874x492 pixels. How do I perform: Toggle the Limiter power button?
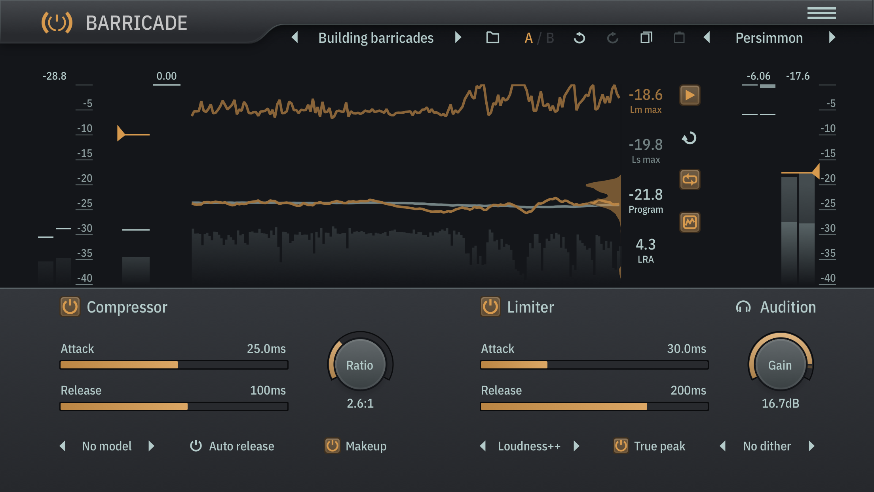(490, 307)
